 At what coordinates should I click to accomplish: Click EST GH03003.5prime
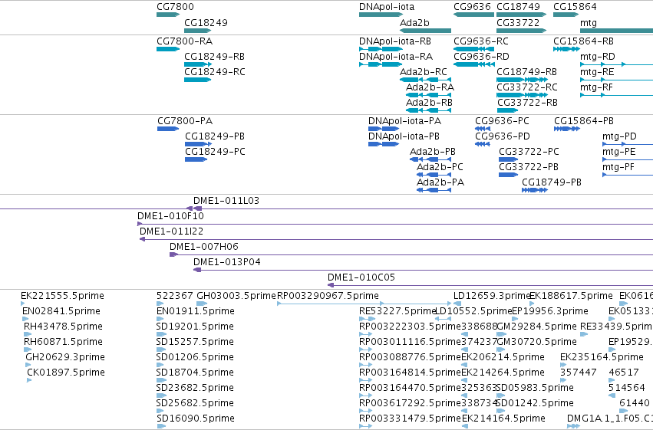202,304
